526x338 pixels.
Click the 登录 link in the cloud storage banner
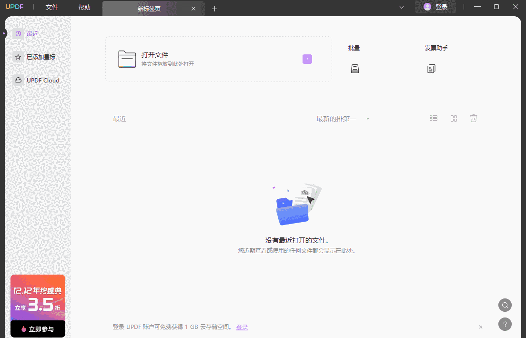coord(242,327)
